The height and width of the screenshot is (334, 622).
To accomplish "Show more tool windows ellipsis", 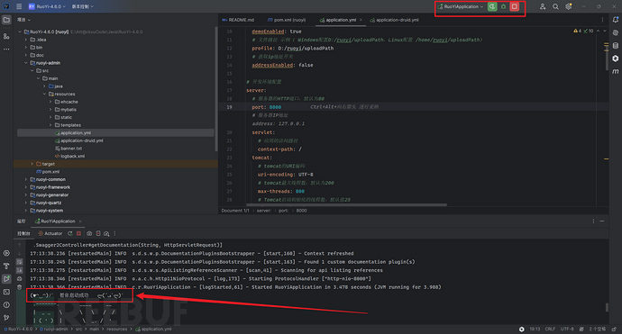I will click(x=6, y=50).
